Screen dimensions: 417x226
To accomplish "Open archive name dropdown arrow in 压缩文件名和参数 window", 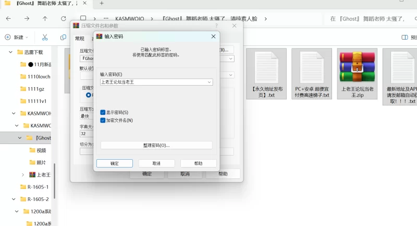I will [x=230, y=58].
